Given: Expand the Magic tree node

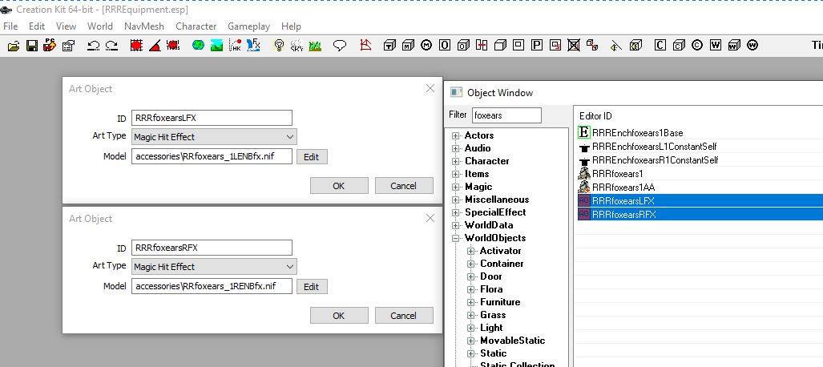Looking at the screenshot, I should pyautogui.click(x=456, y=187).
